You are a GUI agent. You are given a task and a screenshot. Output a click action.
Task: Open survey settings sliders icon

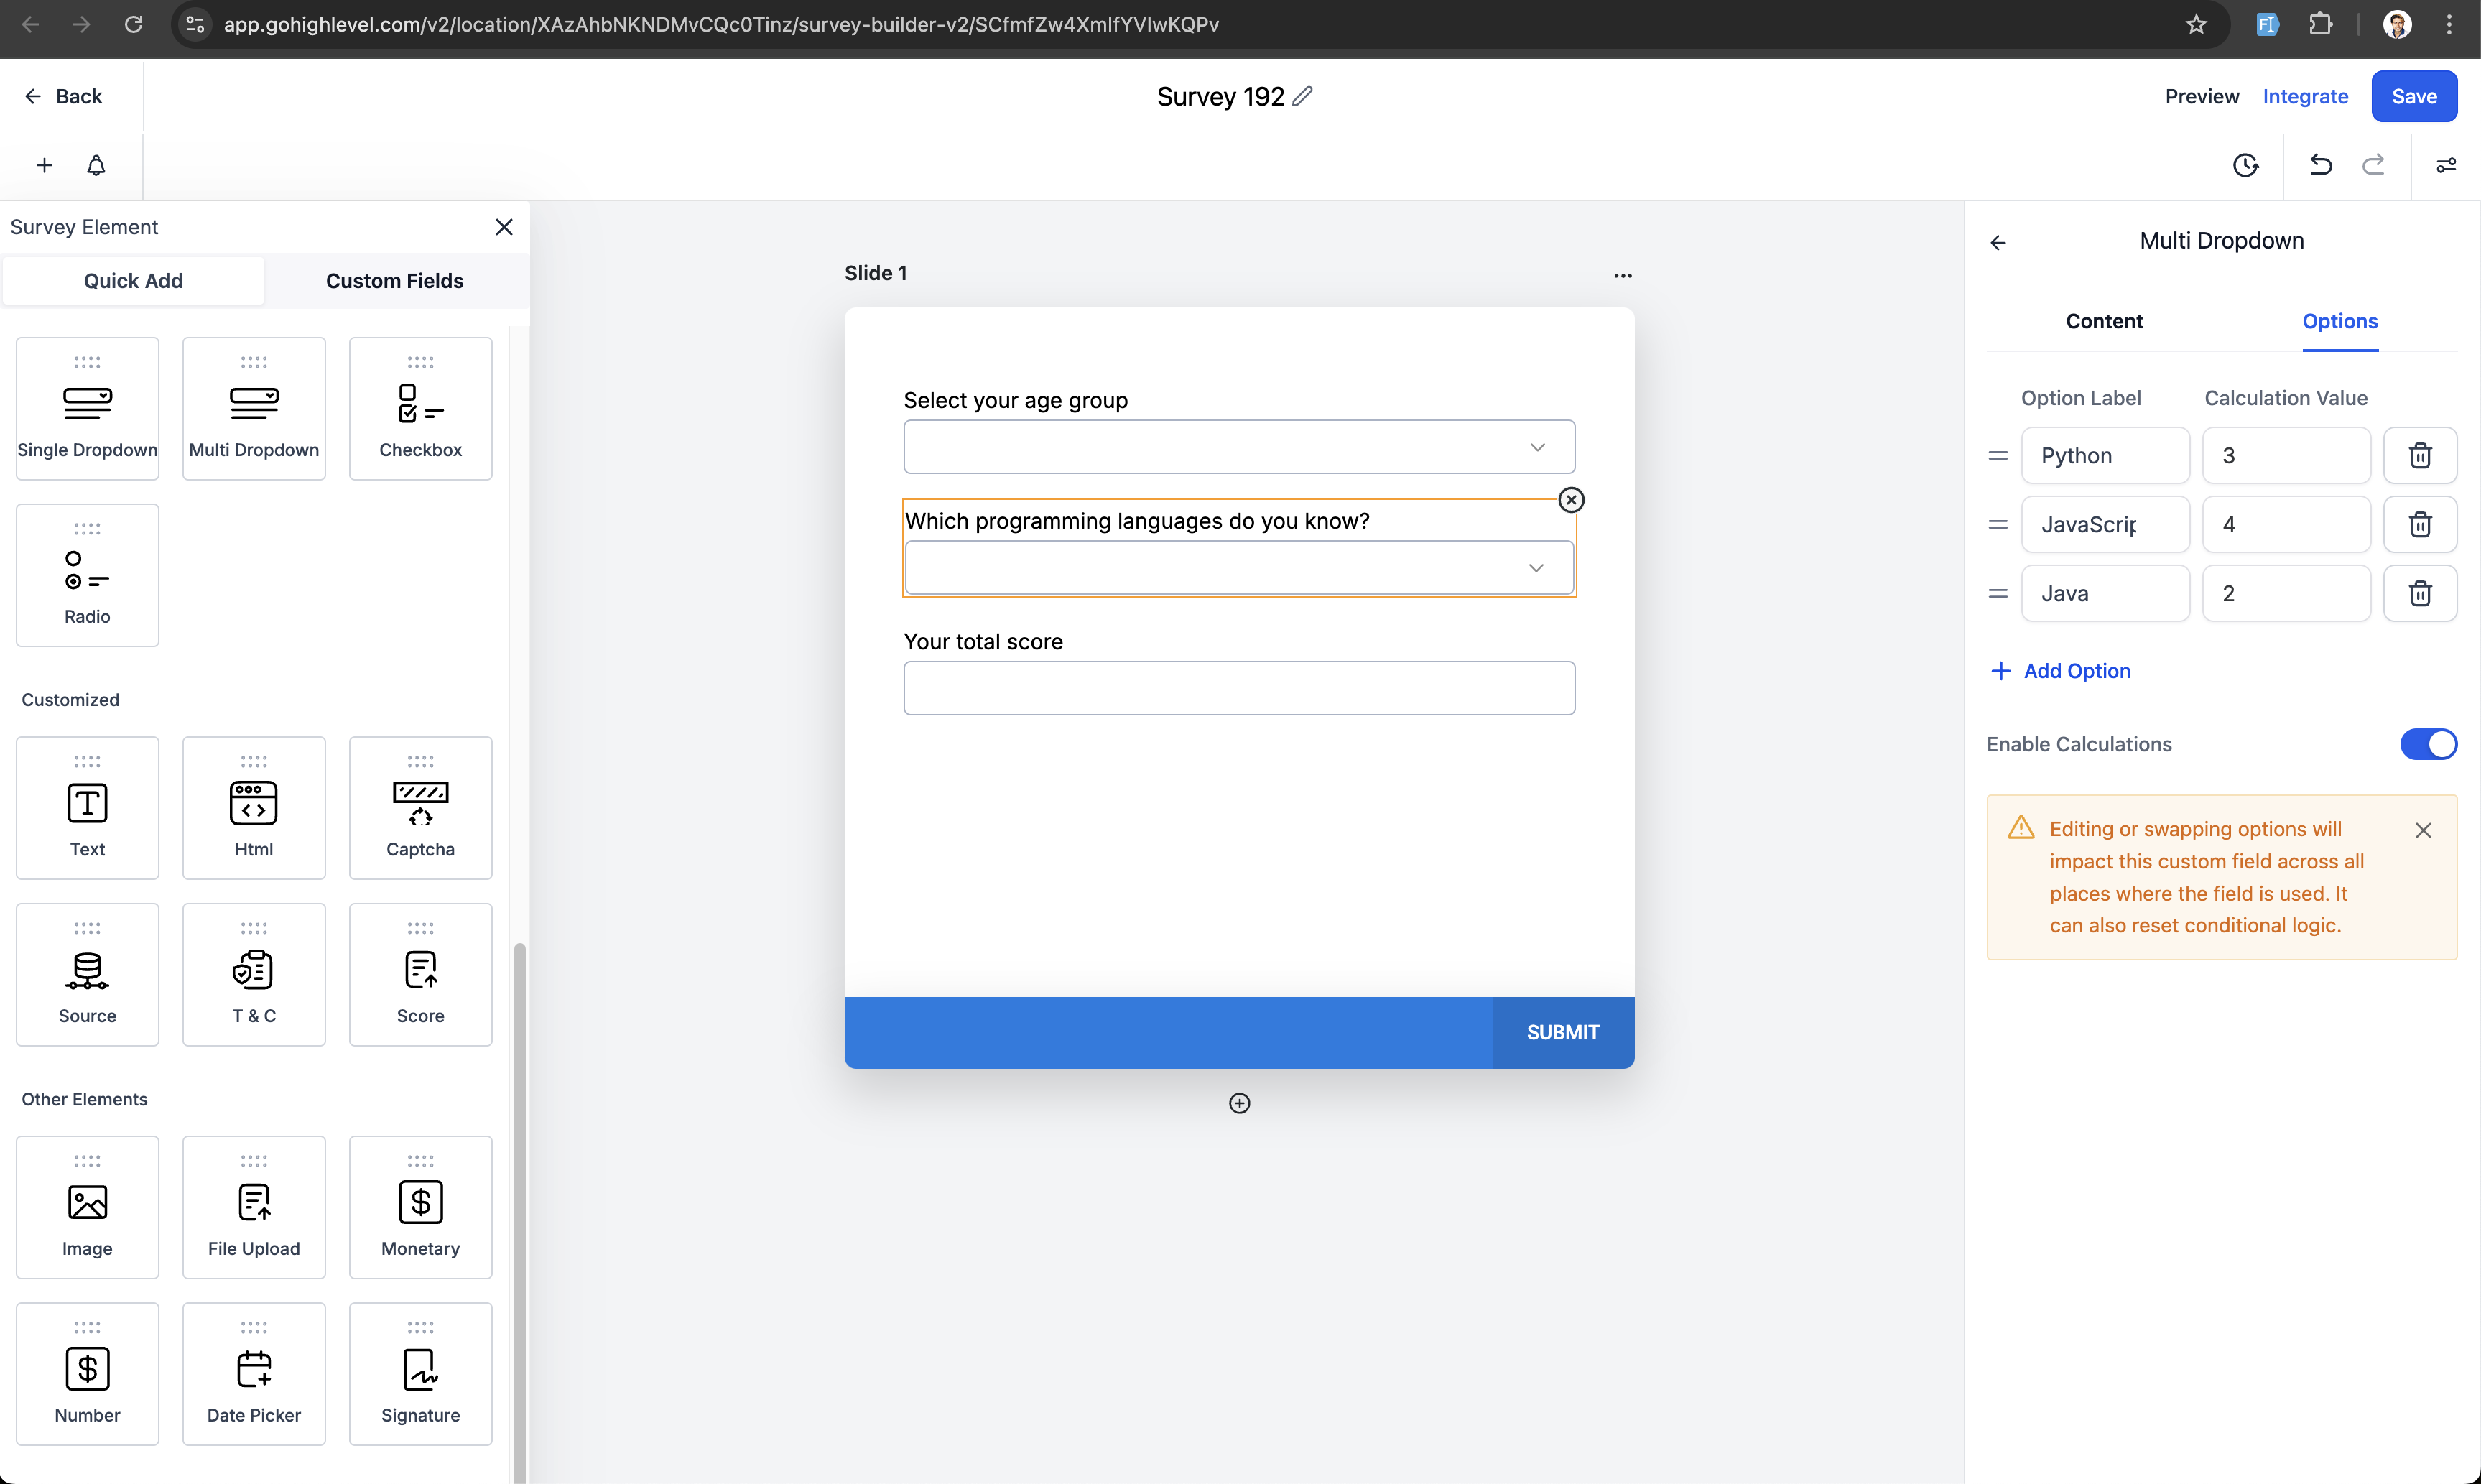(x=2445, y=165)
